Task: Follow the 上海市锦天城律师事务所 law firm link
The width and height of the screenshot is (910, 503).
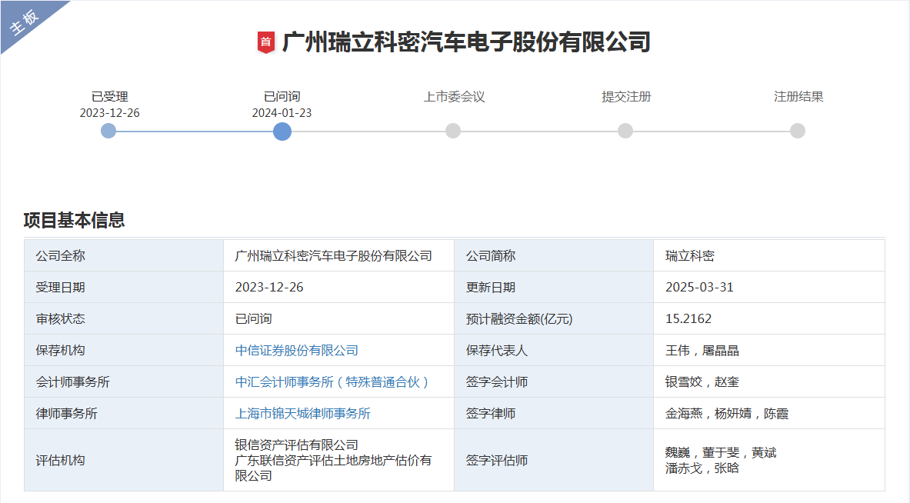Action: click(x=302, y=414)
